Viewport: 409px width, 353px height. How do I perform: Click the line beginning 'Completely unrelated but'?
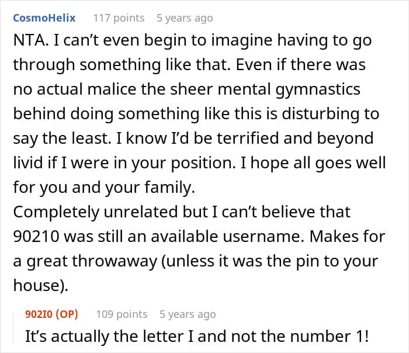coord(182,212)
